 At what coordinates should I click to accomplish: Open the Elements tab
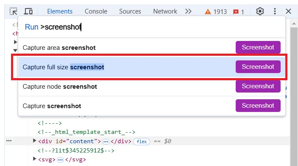coord(60,11)
